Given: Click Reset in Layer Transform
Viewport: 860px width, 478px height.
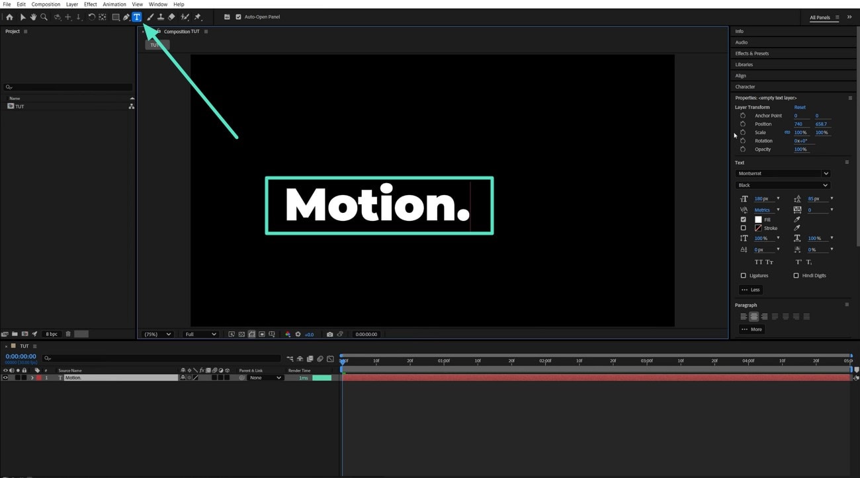Looking at the screenshot, I should (x=800, y=107).
